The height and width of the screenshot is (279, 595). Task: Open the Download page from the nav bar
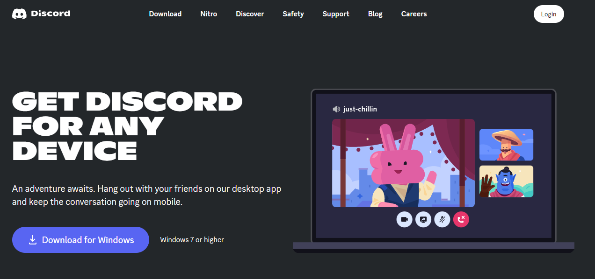coord(165,14)
